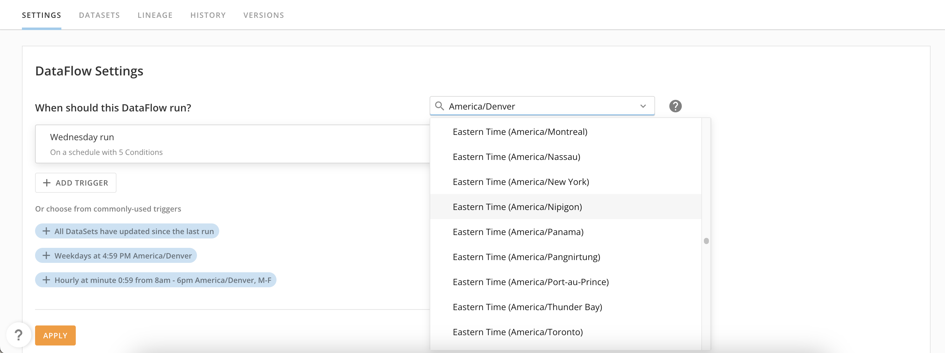Click inside the America/Denver timezone search input

pos(532,106)
